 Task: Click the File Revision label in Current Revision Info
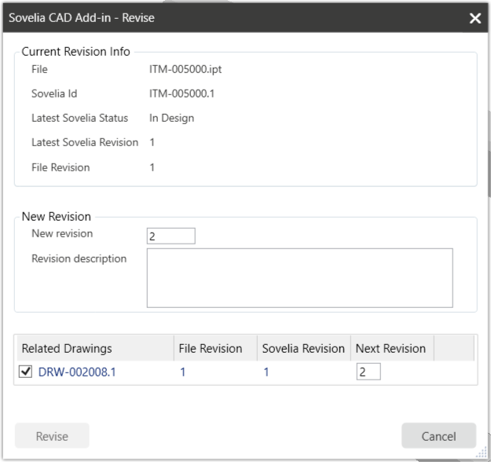point(60,167)
